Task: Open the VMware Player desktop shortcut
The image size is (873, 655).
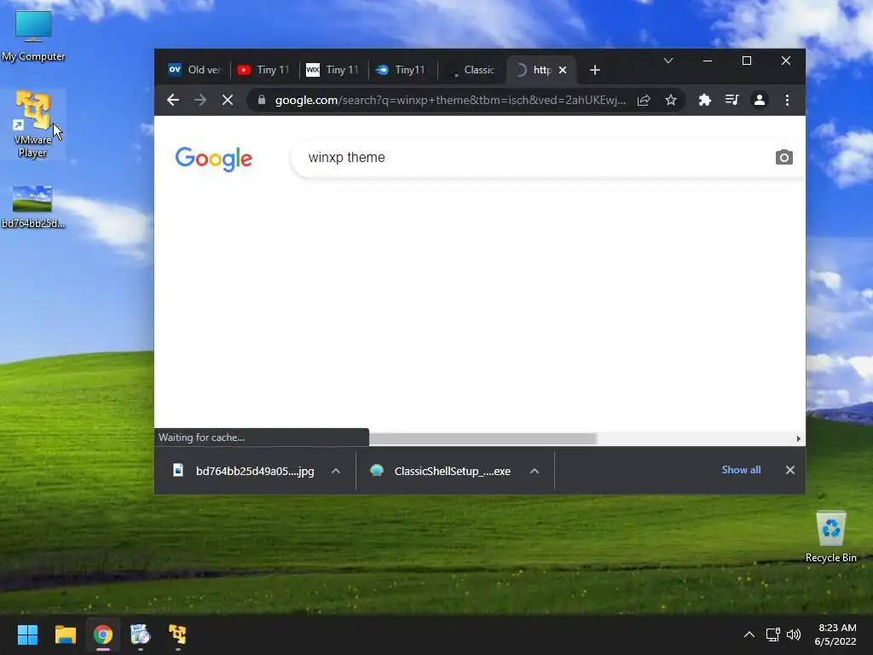Action: tap(33, 124)
